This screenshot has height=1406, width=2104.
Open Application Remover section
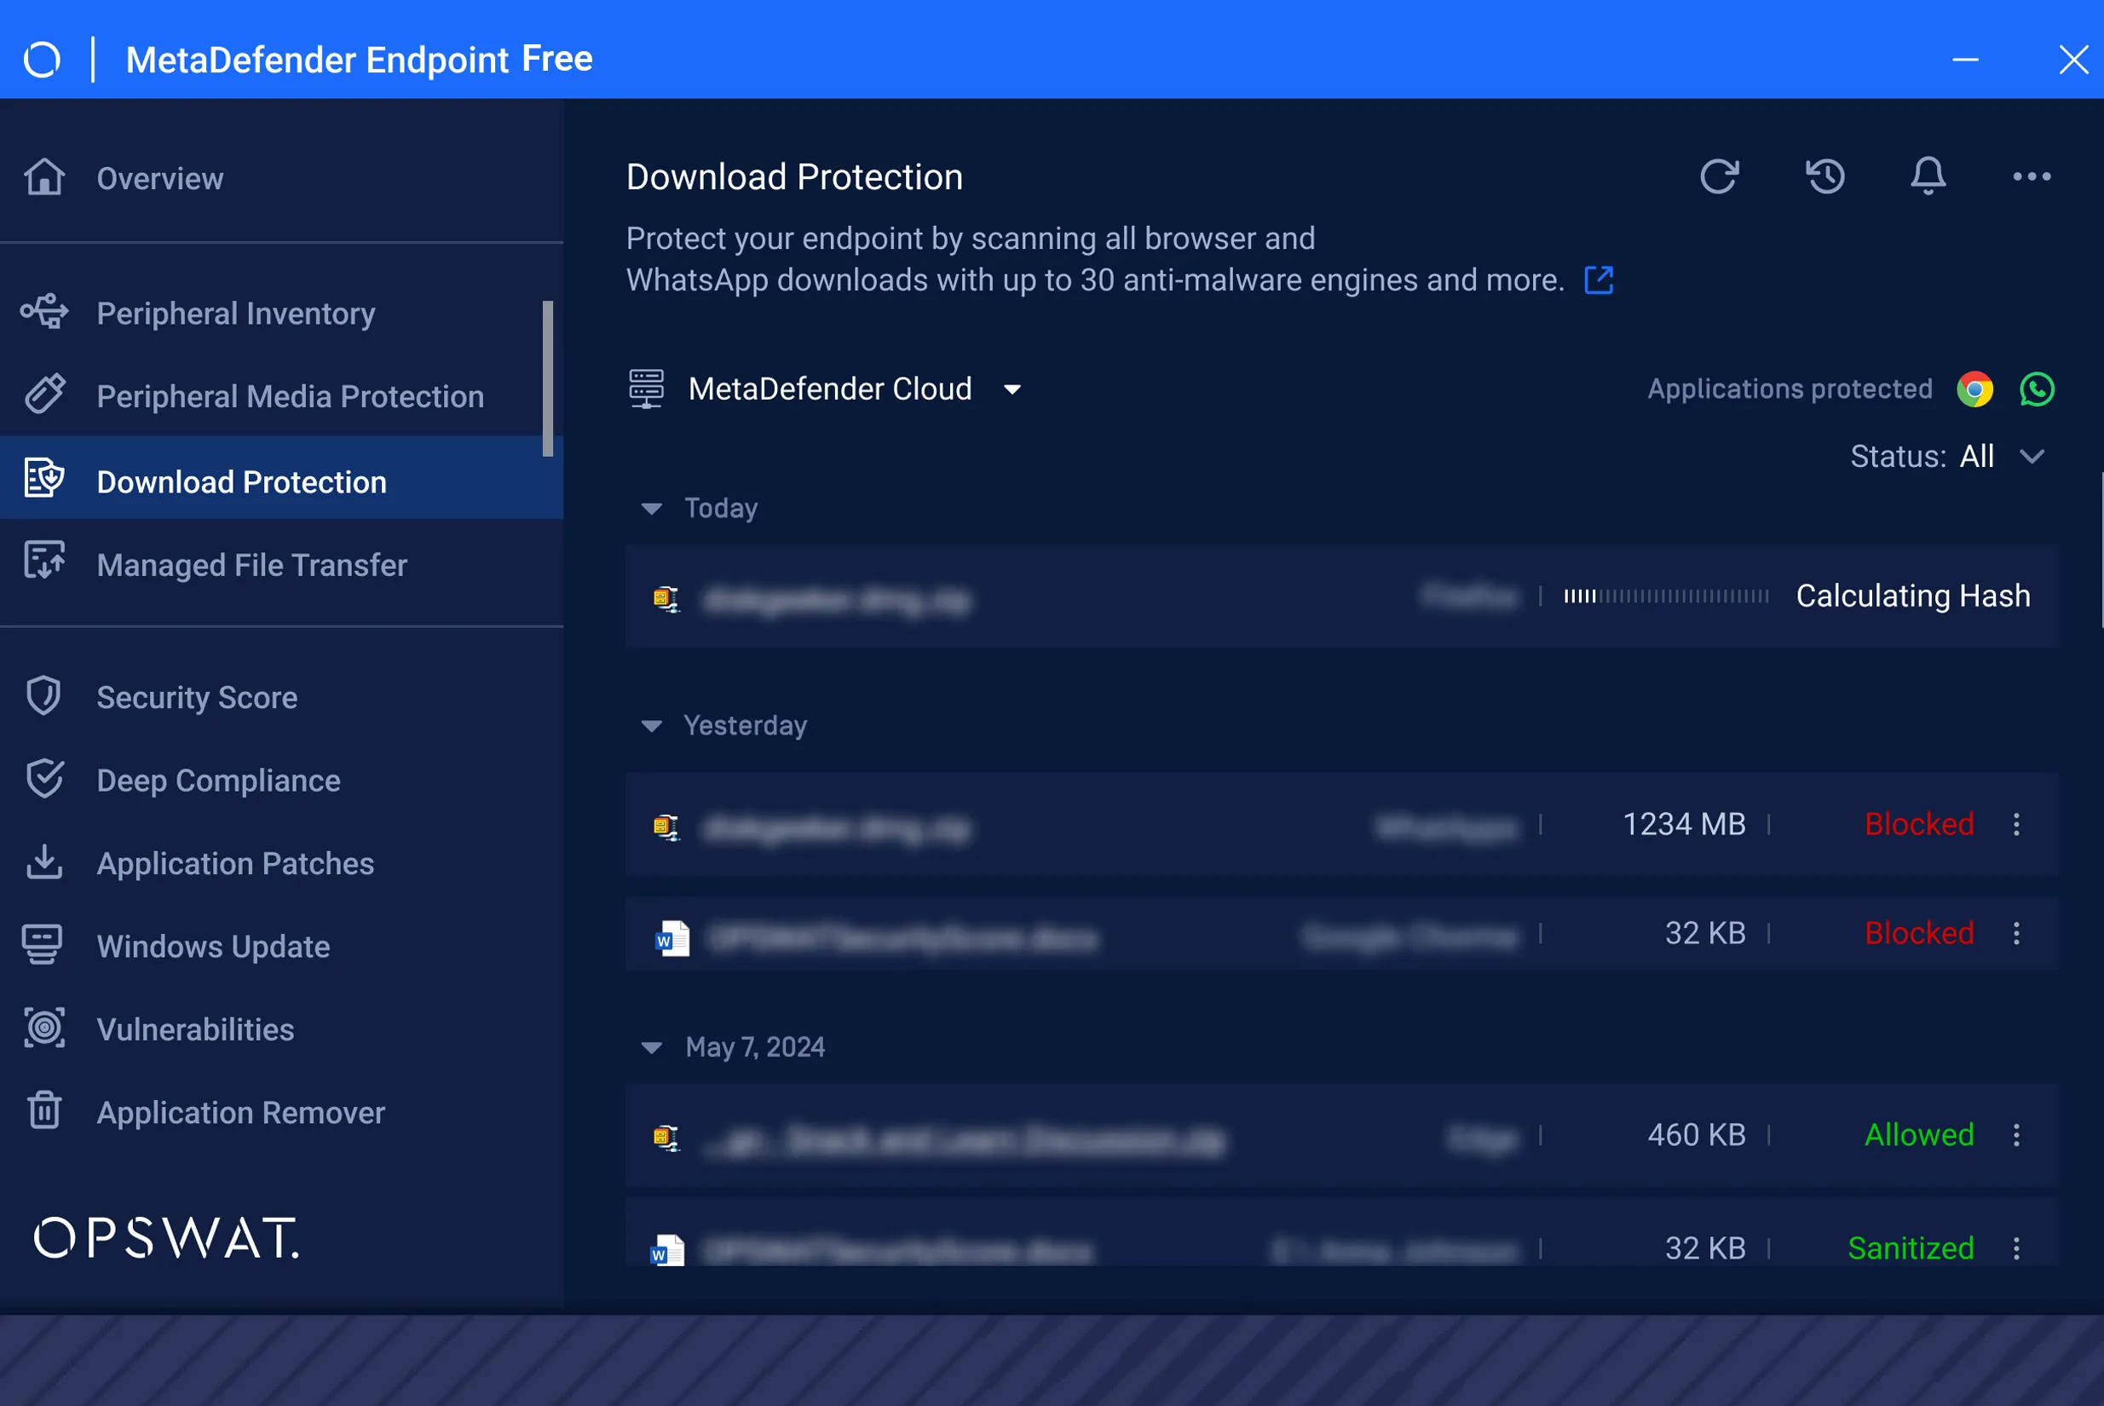(x=281, y=1112)
